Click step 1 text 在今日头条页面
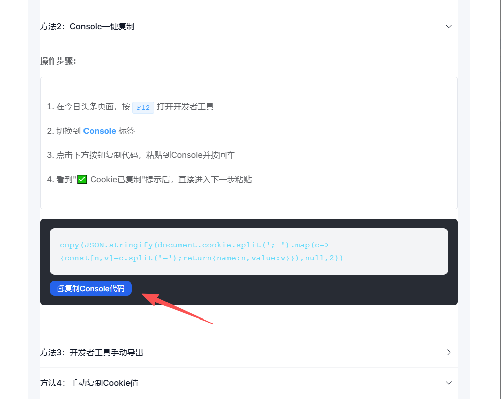The image size is (501, 399). click(x=85, y=107)
